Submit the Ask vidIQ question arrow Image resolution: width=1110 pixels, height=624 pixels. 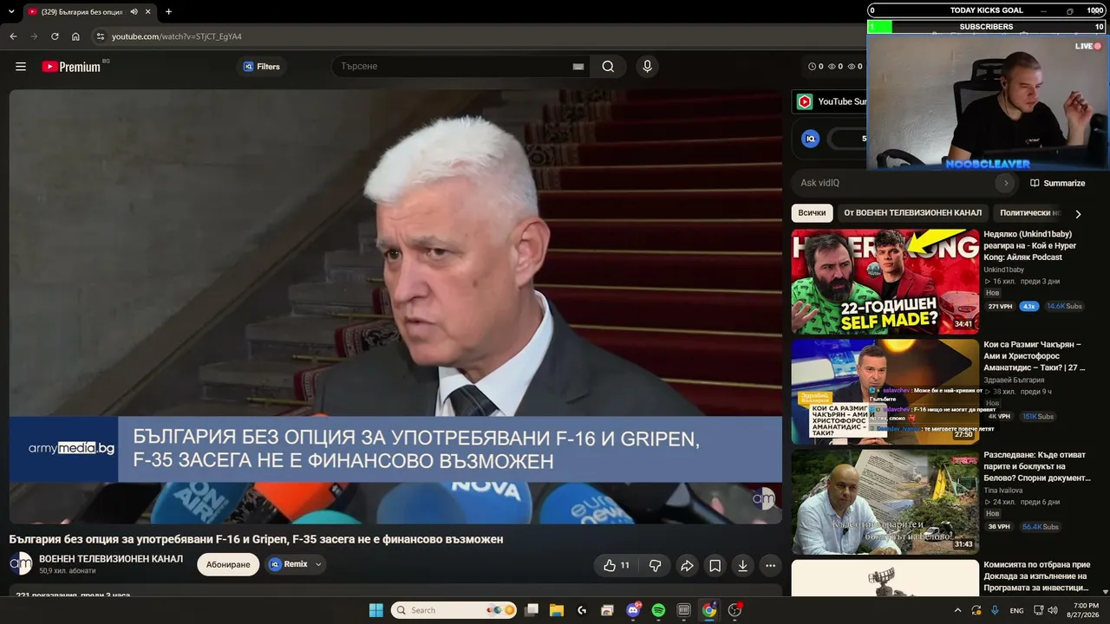1005,183
